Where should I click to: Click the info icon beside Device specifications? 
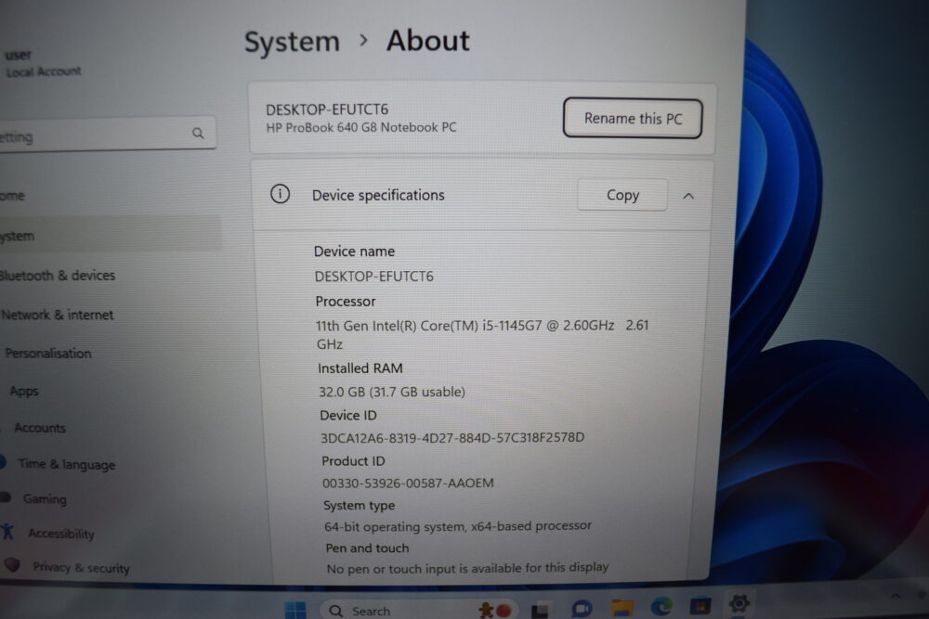click(281, 194)
